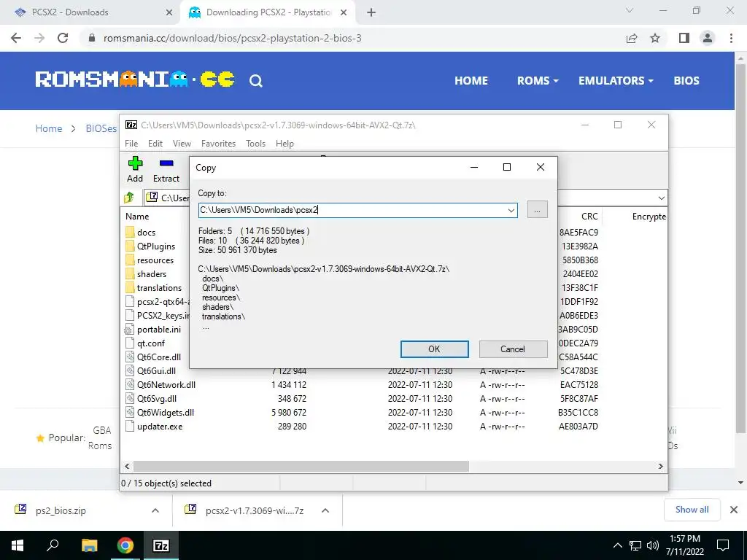
Task: Open the View menu in 7-Zip
Action: tap(182, 144)
